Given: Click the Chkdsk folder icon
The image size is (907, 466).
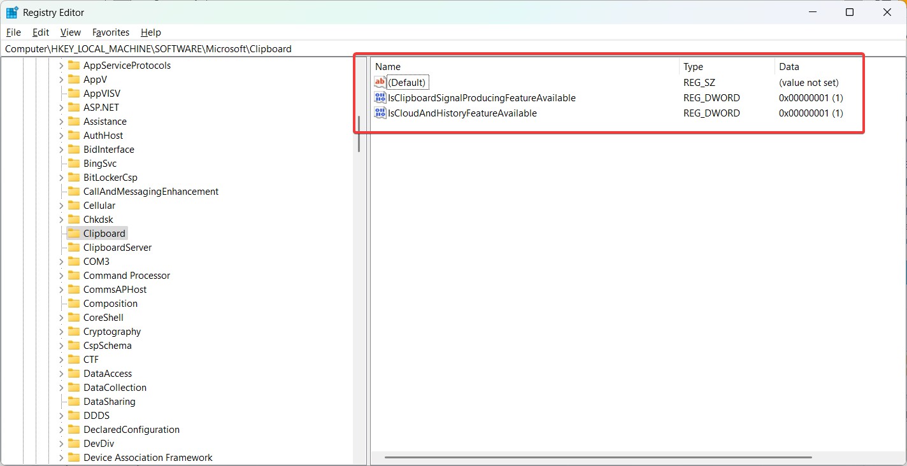Looking at the screenshot, I should click(x=73, y=219).
